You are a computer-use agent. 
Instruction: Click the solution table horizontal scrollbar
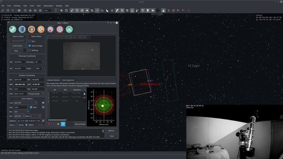pos(57,120)
